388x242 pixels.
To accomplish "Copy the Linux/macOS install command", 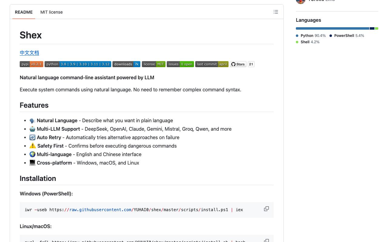I will [266, 240].
